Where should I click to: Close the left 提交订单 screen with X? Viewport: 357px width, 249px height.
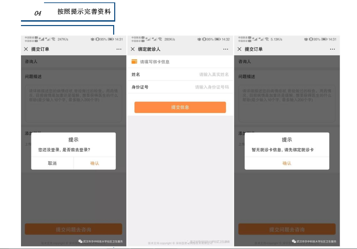coord(26,49)
